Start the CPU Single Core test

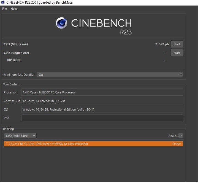(177, 53)
